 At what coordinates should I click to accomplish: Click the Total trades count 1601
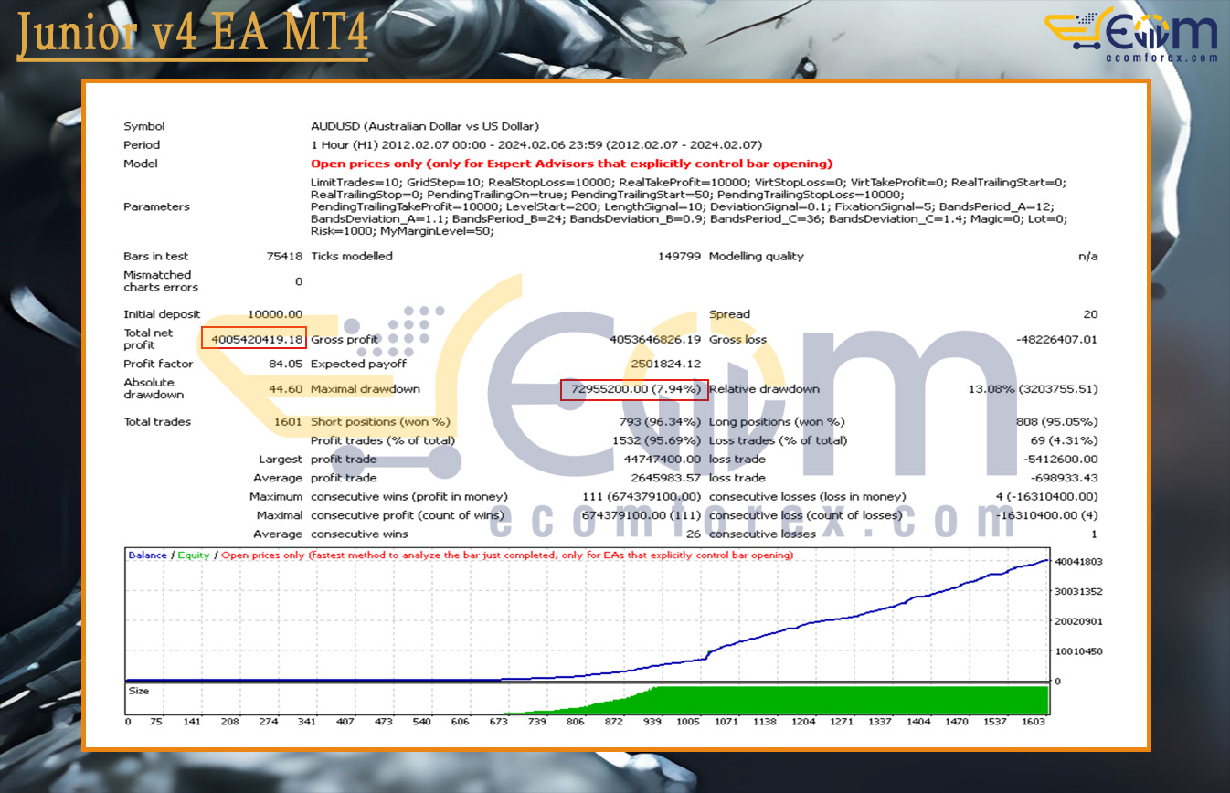point(288,421)
